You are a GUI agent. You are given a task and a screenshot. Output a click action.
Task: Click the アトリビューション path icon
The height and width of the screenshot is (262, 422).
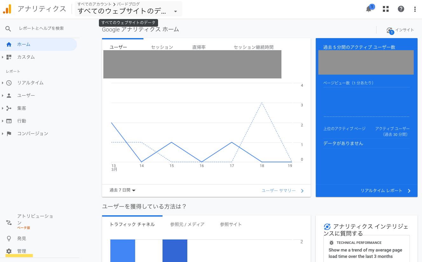click(9, 223)
